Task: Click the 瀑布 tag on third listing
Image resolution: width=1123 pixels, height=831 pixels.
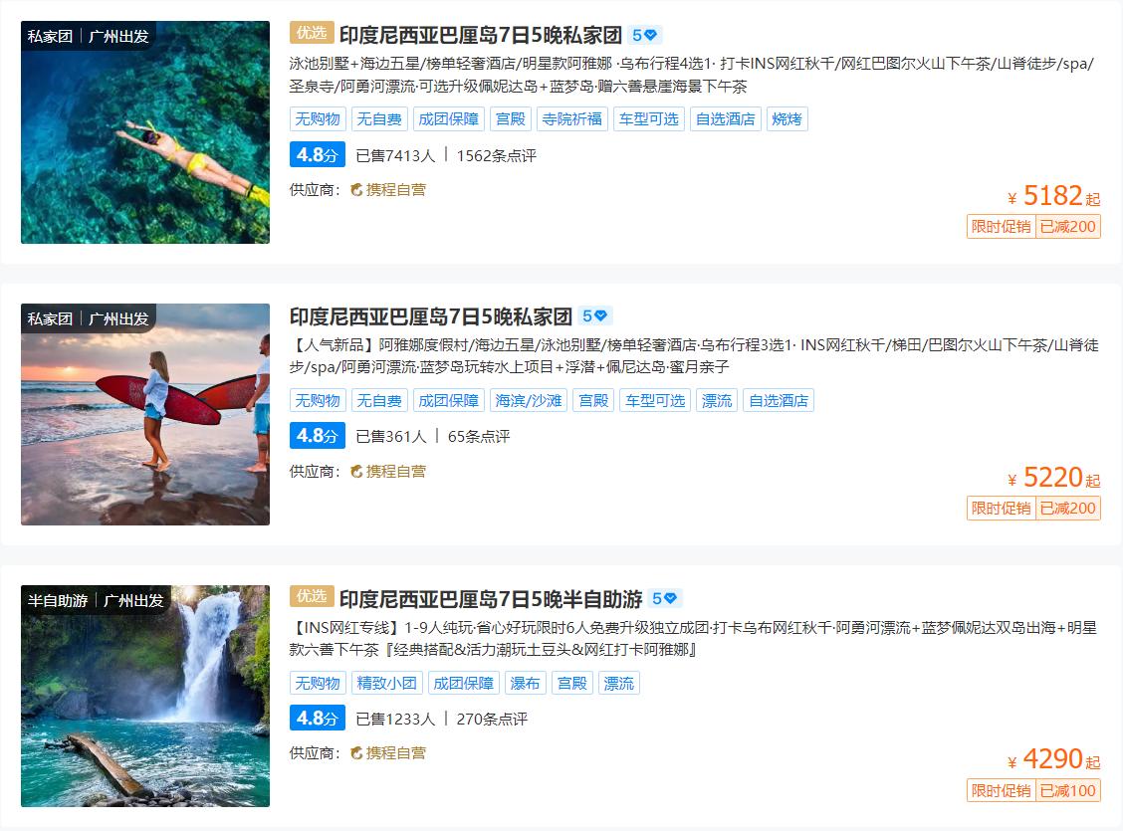Action: pyautogui.click(x=525, y=683)
